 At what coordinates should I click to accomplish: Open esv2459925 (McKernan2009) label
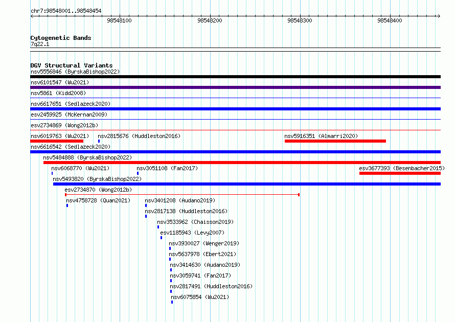tap(69, 114)
